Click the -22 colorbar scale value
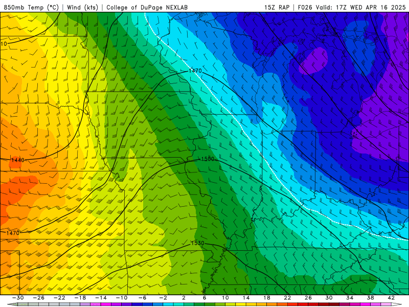The height and width of the screenshot is (307, 409). tap(59, 298)
